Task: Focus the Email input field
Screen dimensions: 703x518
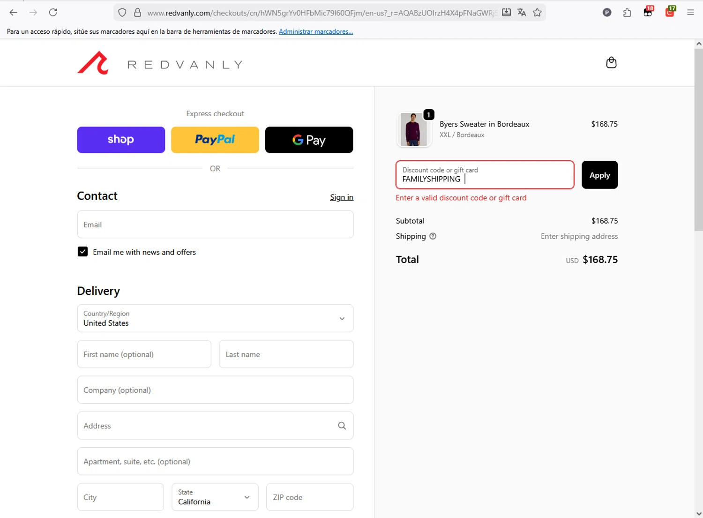Action: coord(215,225)
